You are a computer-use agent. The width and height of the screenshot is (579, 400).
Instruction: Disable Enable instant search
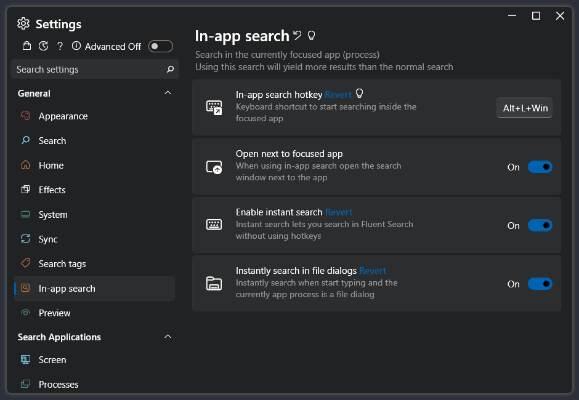pyautogui.click(x=540, y=225)
